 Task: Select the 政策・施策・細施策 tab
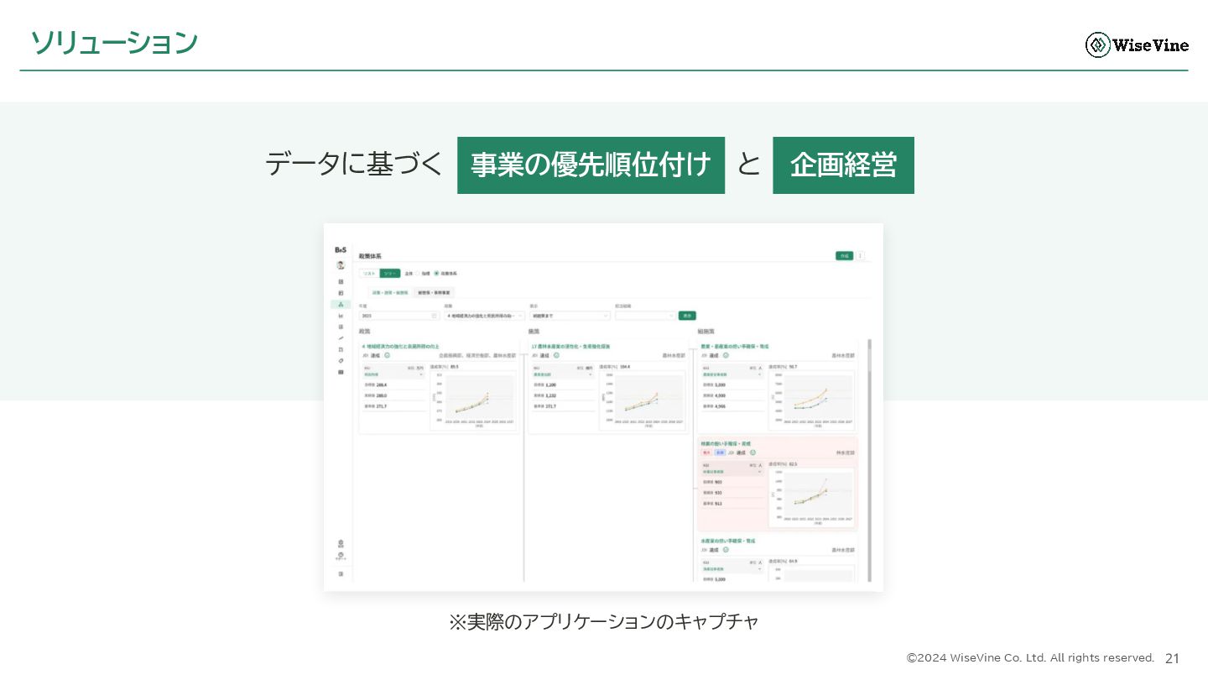coord(390,292)
